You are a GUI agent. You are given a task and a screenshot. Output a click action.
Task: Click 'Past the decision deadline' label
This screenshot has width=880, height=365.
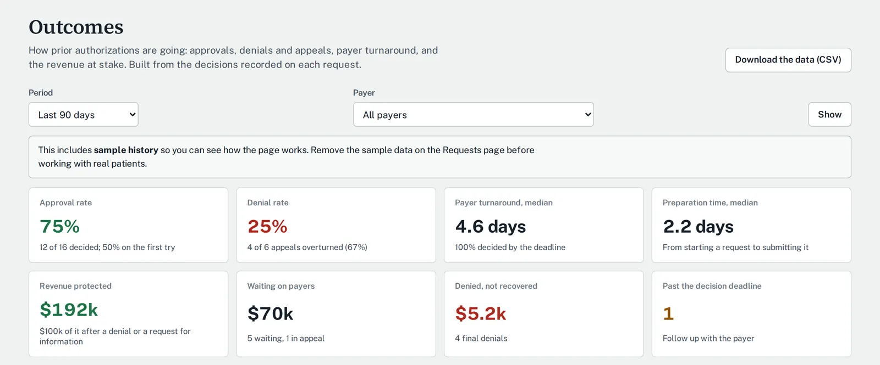tap(712, 286)
